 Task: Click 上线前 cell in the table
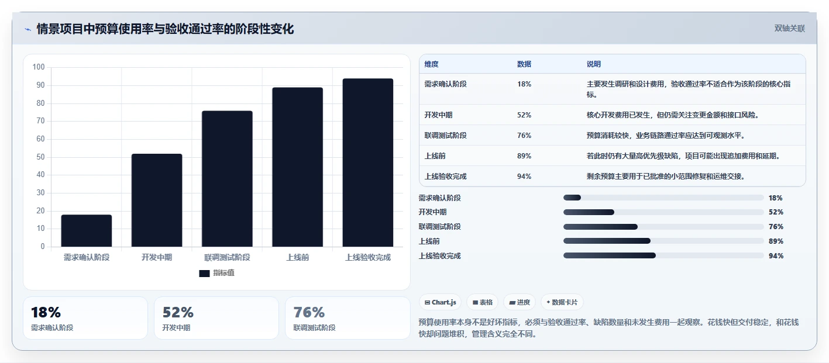coord(435,156)
